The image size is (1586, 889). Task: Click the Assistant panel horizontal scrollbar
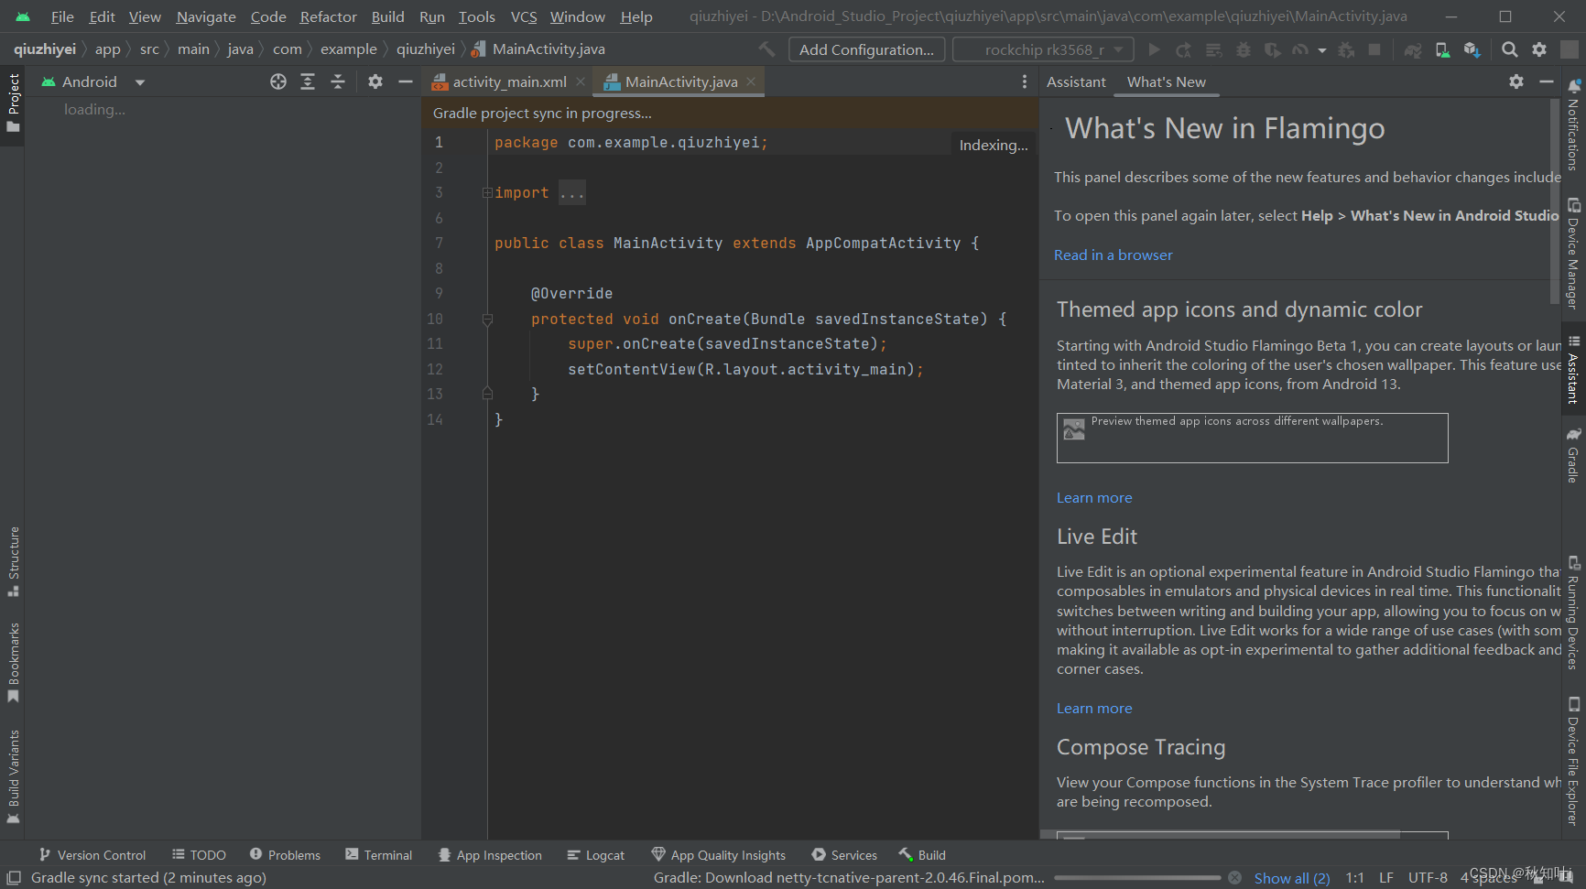[1220, 835]
